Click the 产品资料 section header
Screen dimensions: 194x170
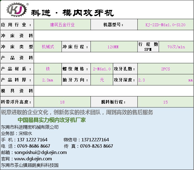point(17,58)
